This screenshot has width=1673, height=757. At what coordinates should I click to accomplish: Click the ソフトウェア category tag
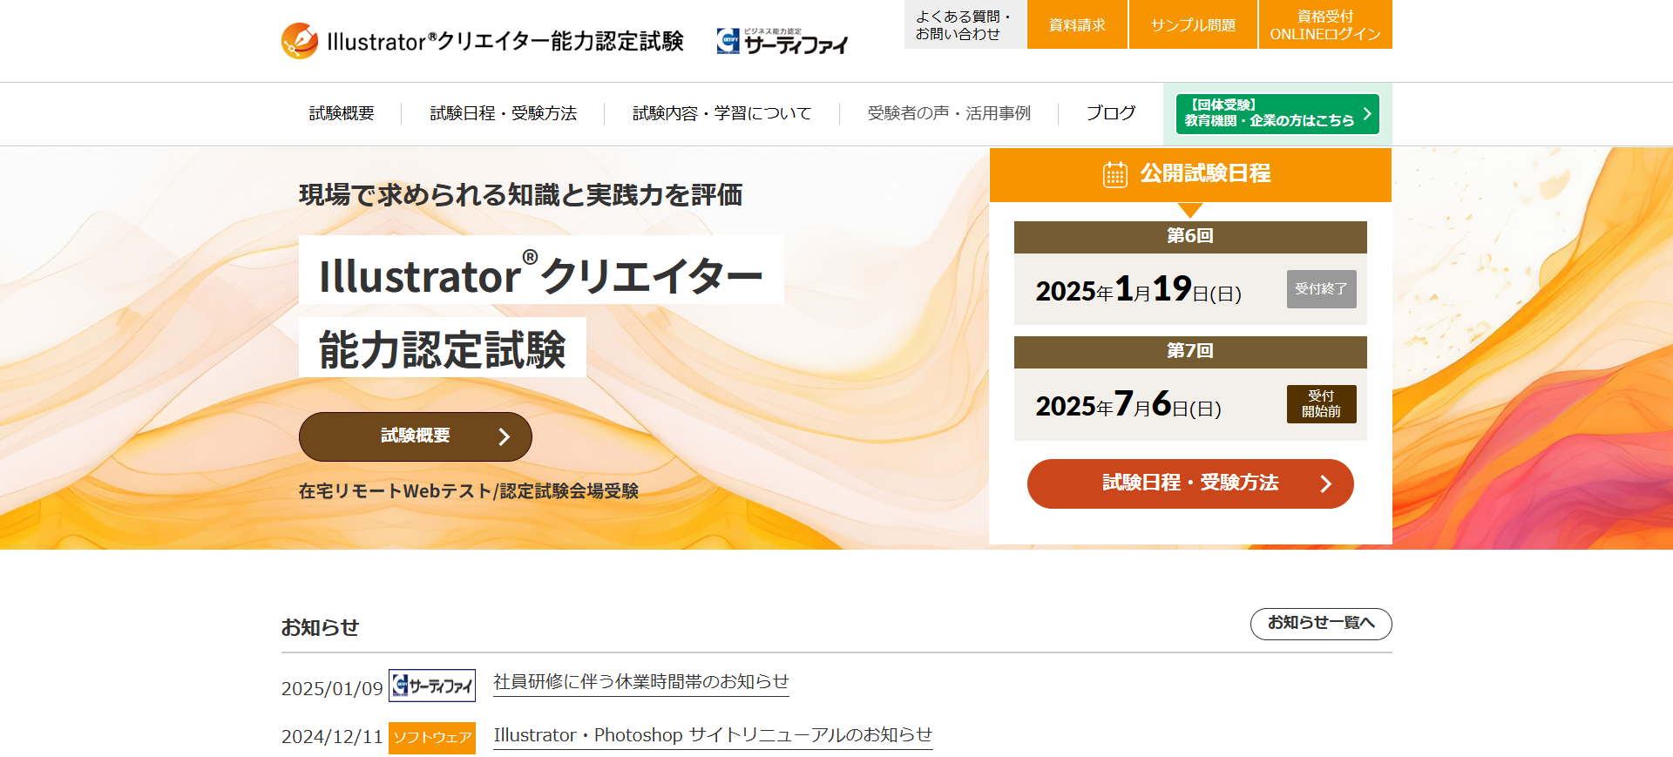coord(432,738)
